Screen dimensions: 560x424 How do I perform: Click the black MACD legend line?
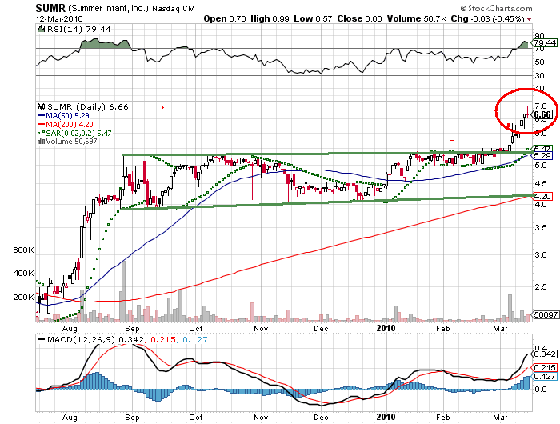(x=42, y=339)
